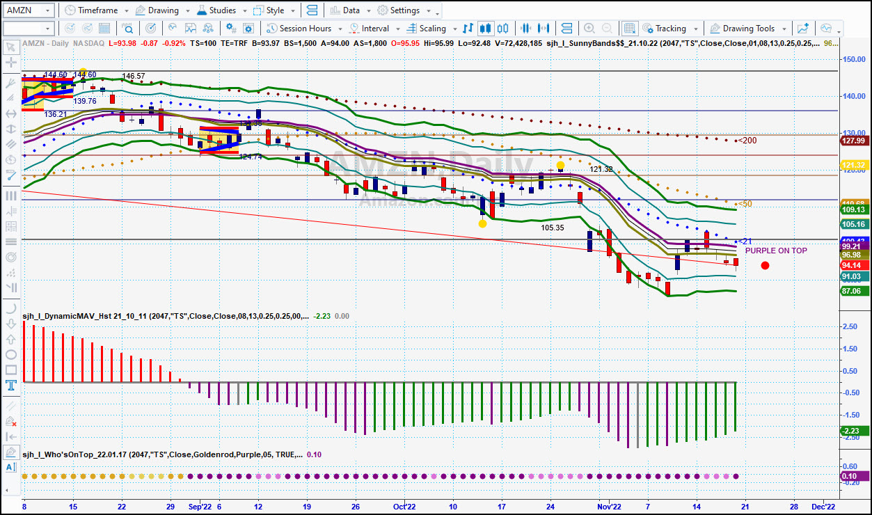The height and width of the screenshot is (515, 872).
Task: Toggle the dotted grid selection button
Action: (x=630, y=29)
